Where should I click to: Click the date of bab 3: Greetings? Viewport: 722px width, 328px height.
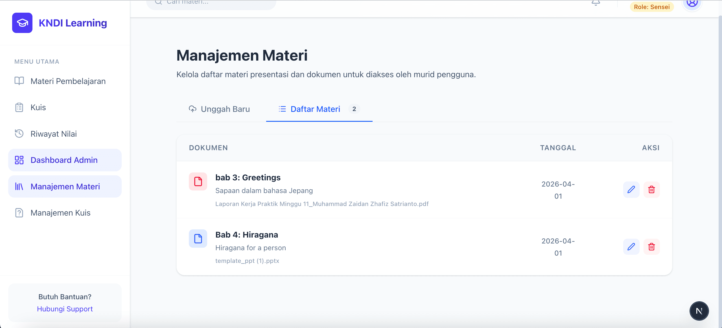point(558,190)
